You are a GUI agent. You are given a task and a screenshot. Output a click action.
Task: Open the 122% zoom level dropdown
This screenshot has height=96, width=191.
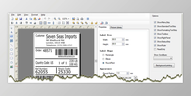point(69,19)
